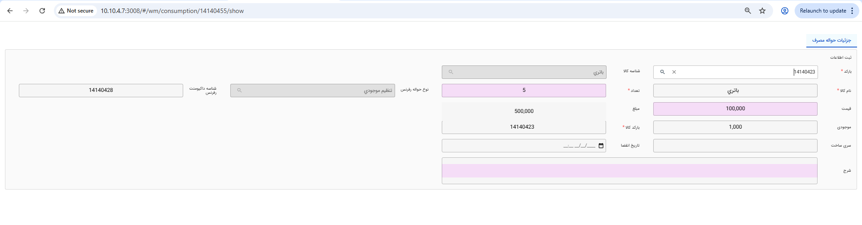
Task: Click the تعداد field showing 5
Action: 524,91
